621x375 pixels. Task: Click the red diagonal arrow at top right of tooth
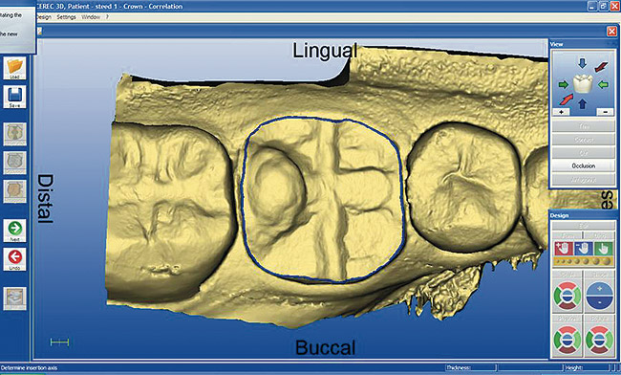601,67
